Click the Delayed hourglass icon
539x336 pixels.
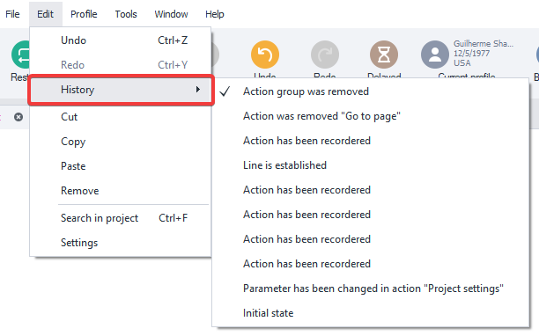pos(384,55)
